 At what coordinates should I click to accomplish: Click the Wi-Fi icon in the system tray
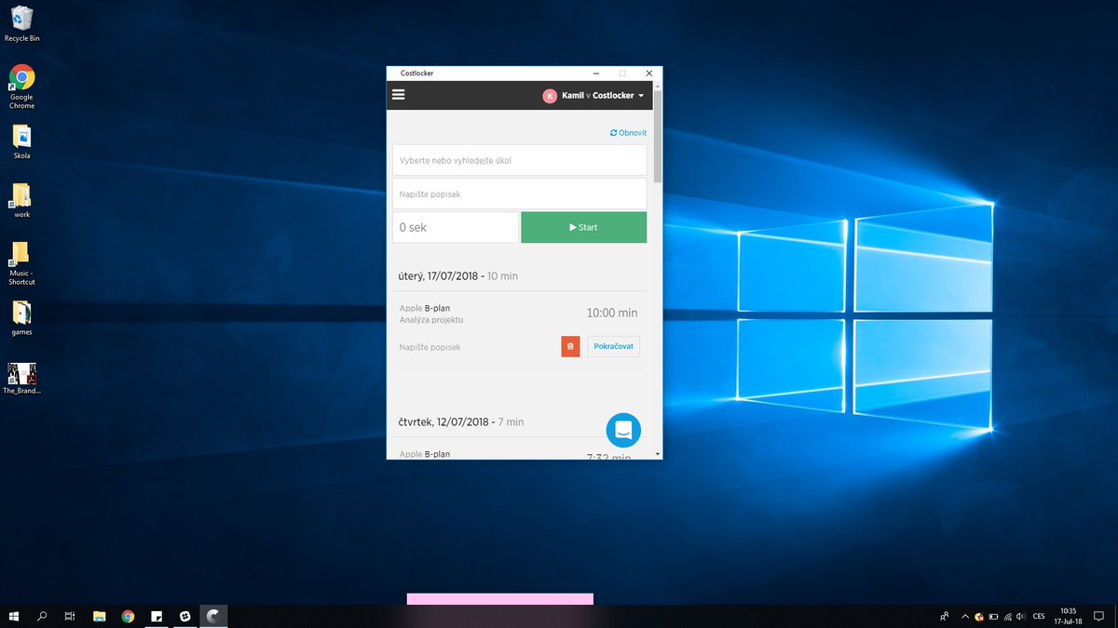point(1007,616)
